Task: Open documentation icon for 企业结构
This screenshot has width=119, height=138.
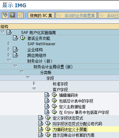Action: tap(16, 49)
